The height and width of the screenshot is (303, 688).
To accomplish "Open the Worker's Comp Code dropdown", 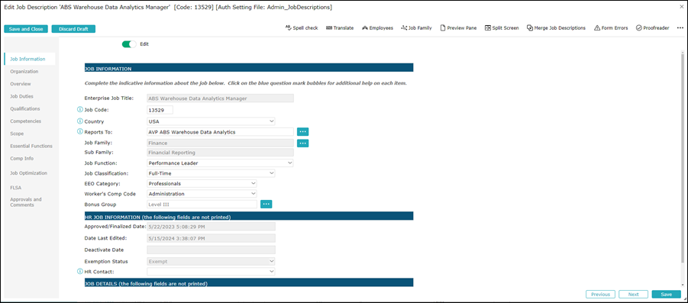I will 202,194.
